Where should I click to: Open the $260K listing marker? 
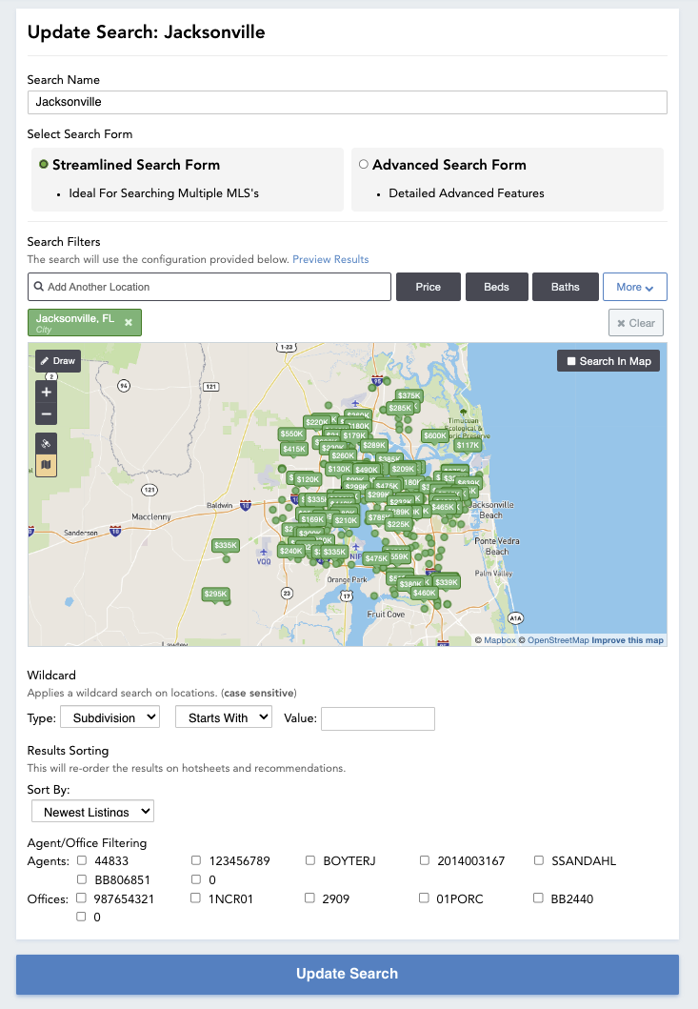tap(344, 455)
